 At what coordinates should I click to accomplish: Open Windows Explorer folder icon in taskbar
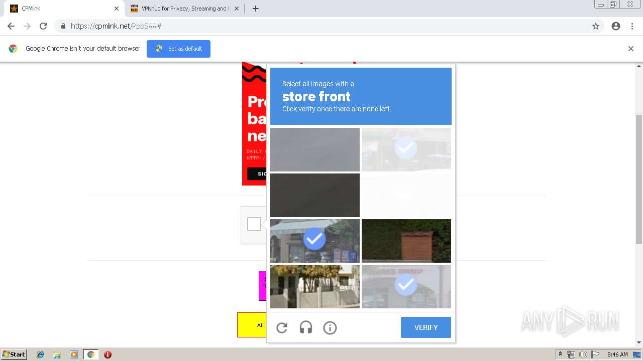pos(57,354)
